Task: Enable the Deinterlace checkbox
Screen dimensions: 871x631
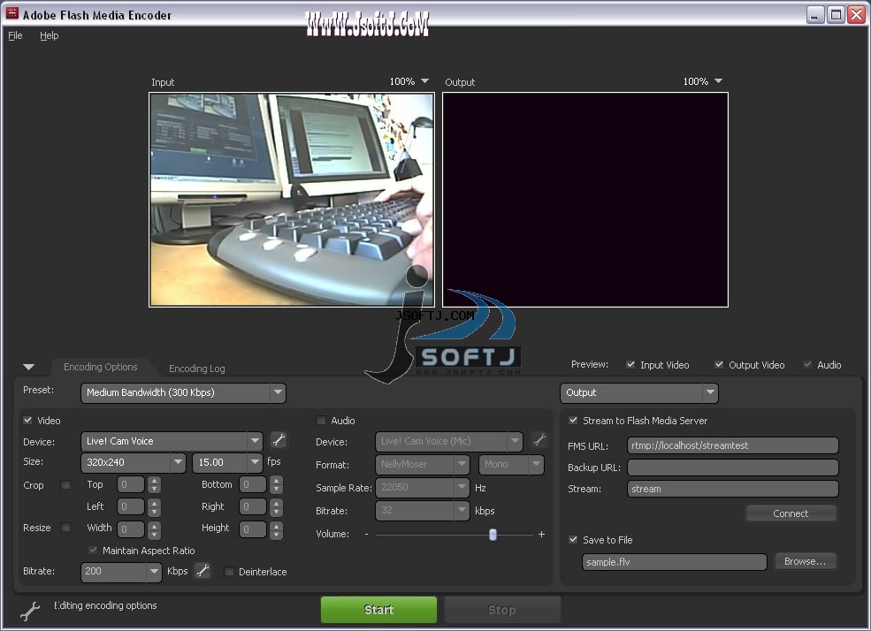Action: coord(228,571)
